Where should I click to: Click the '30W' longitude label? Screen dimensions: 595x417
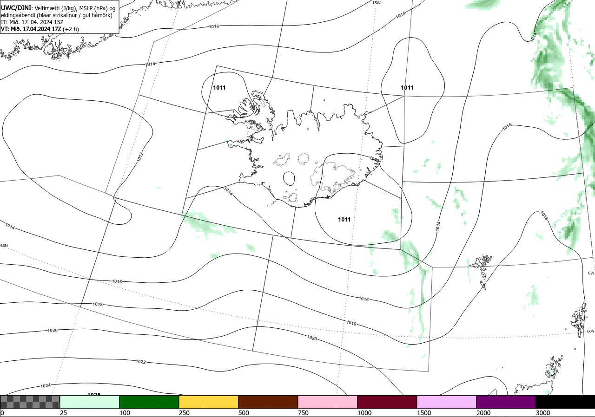pos(181,3)
